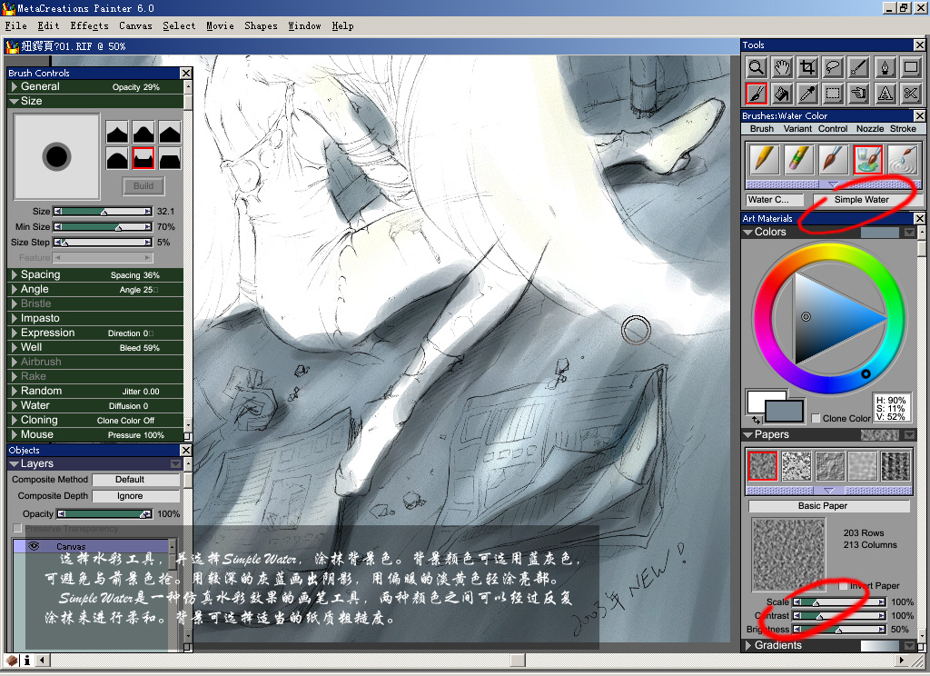
Task: Expand the Cloning section
Action: coord(15,420)
